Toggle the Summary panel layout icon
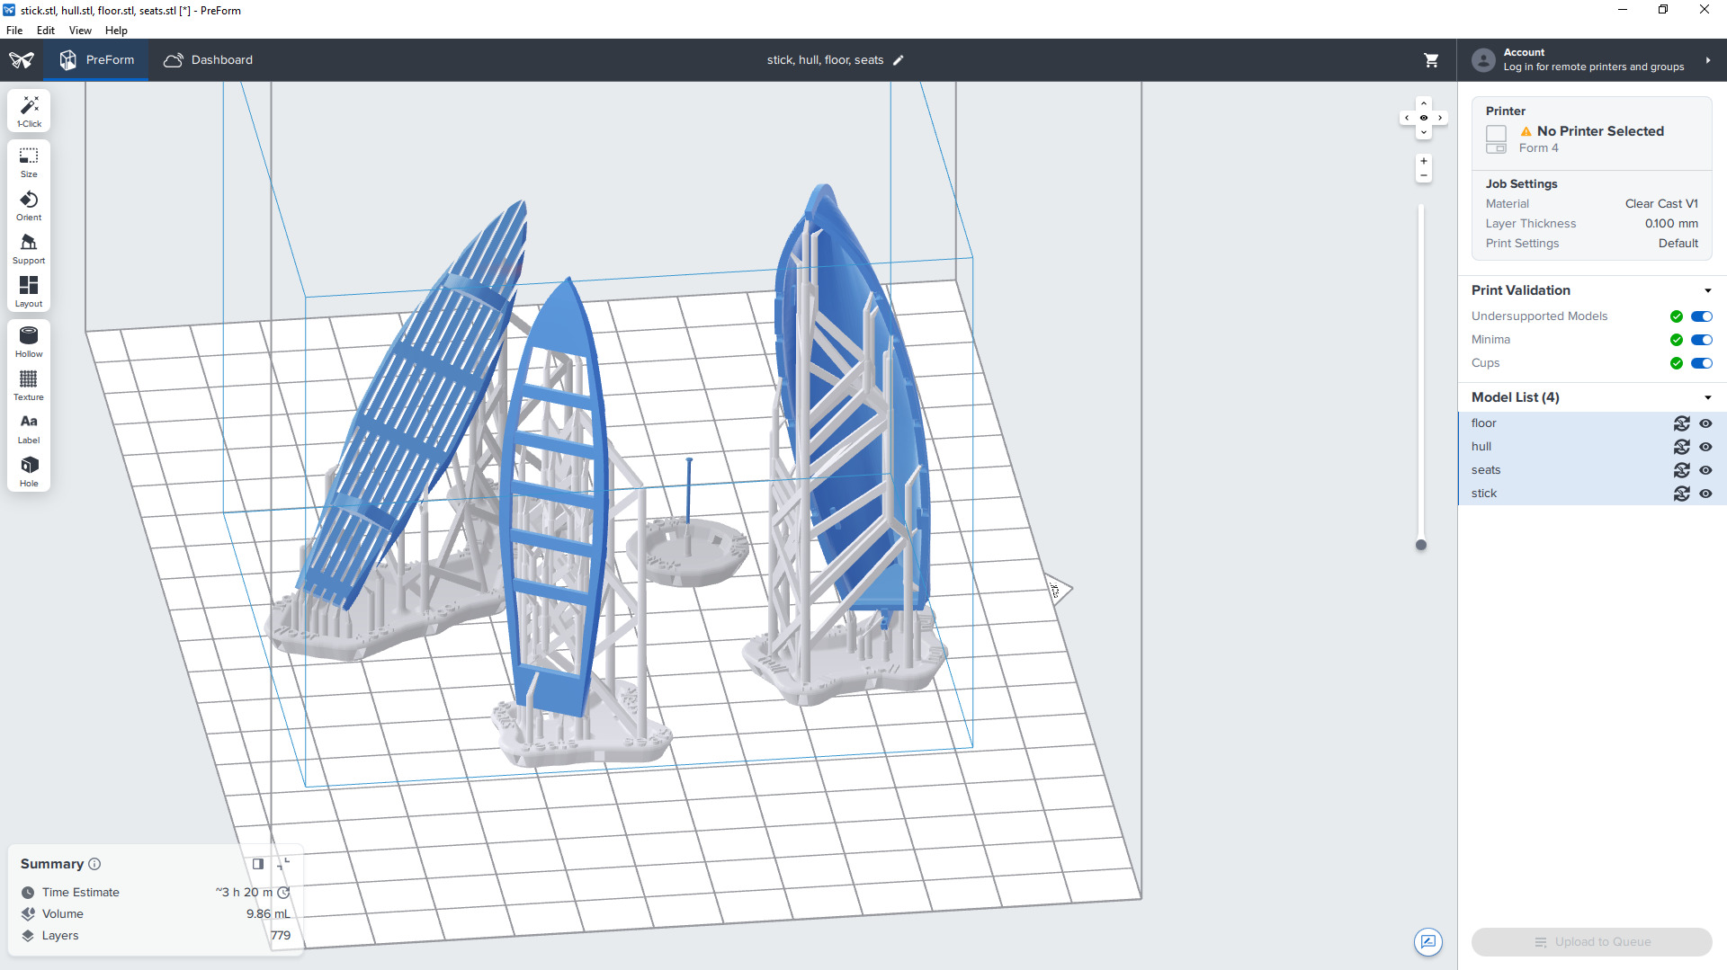Viewport: 1727px width, 970px height. (x=258, y=864)
